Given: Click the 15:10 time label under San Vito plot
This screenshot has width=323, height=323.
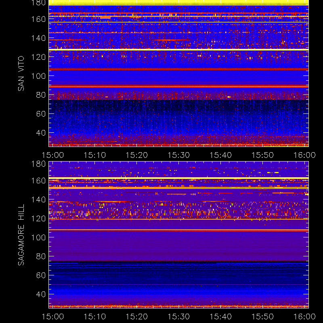Looking at the screenshot, I should [x=95, y=155].
